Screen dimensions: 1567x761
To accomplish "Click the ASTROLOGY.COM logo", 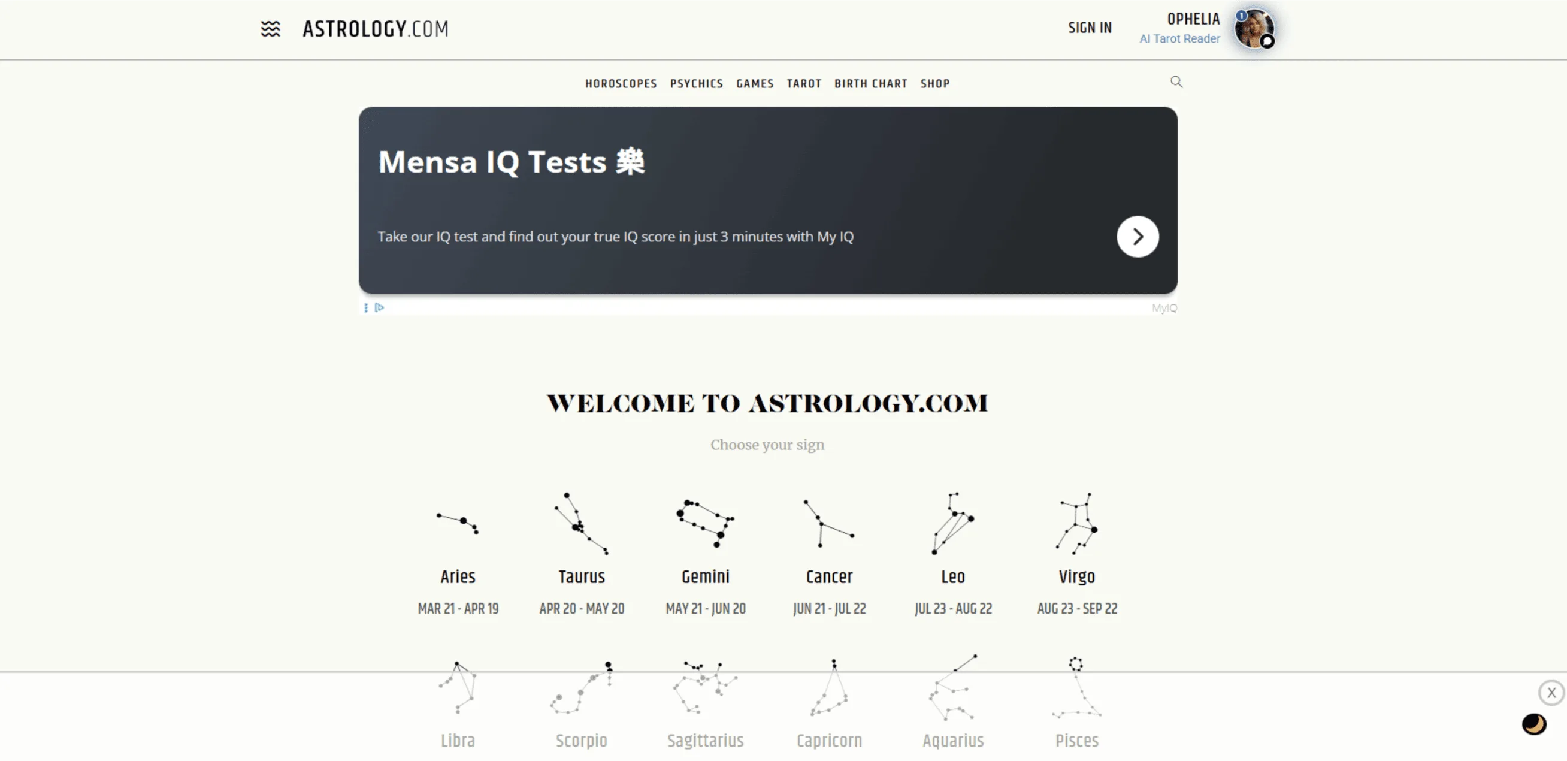I will [376, 29].
